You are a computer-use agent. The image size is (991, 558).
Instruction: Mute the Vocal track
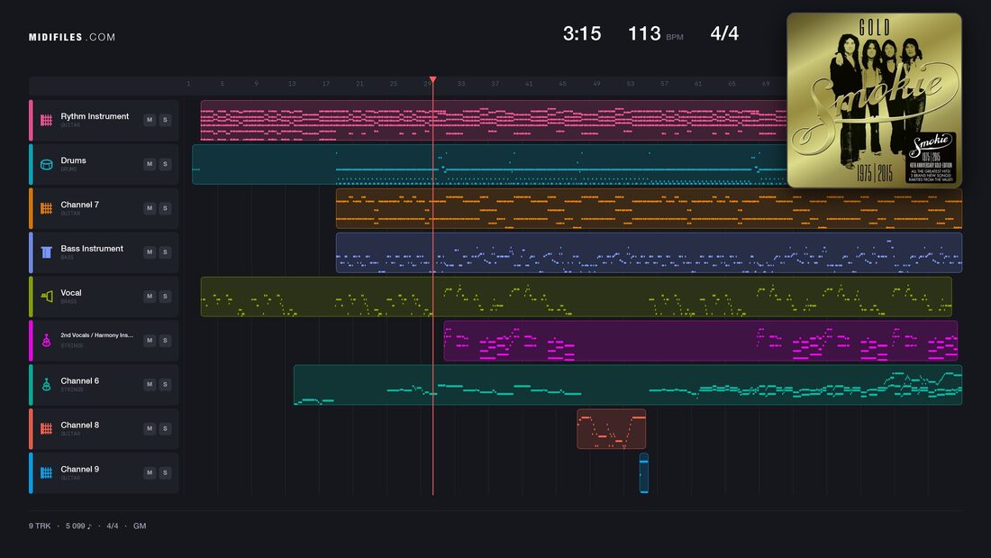click(x=150, y=296)
